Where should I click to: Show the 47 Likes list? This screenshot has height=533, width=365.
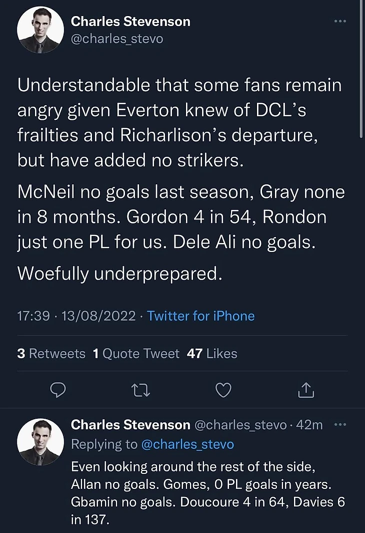click(211, 354)
